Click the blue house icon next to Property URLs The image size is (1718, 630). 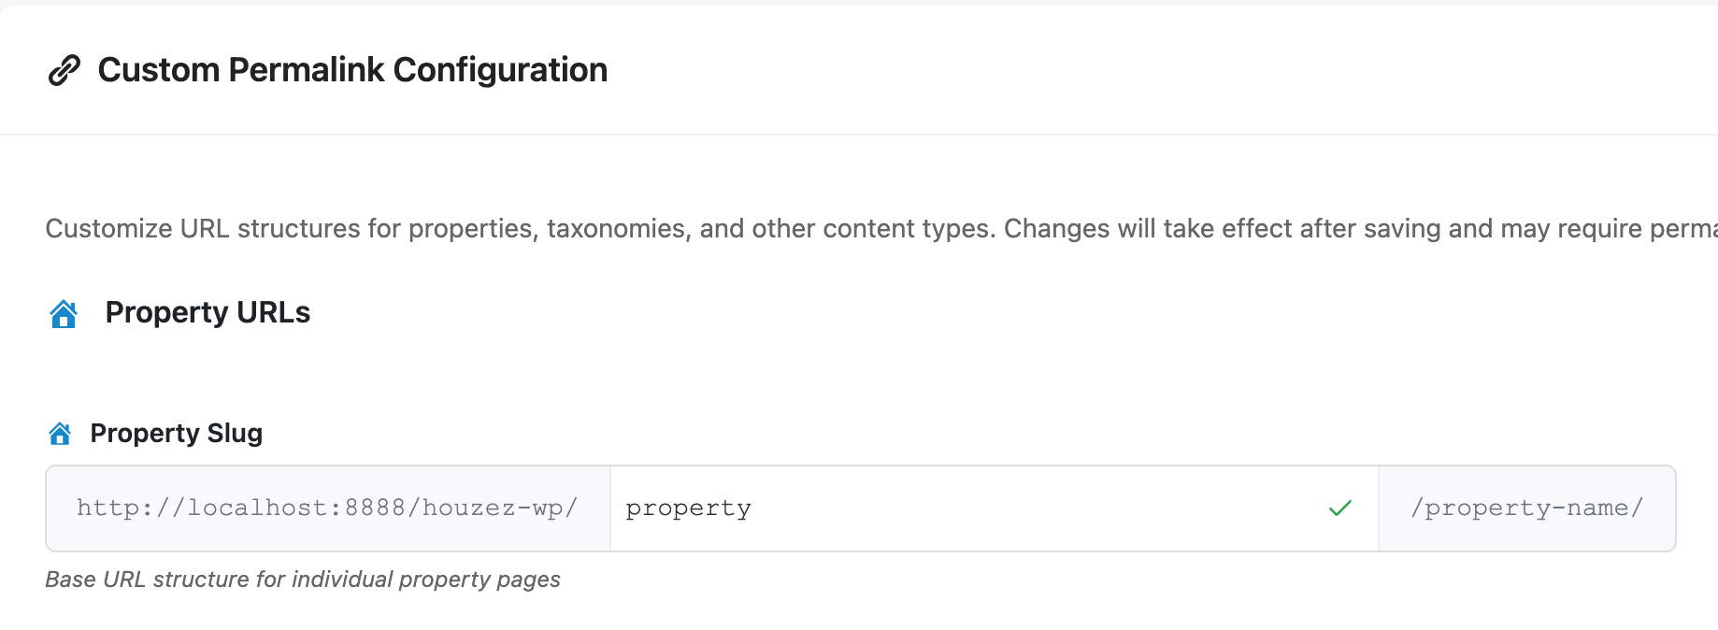[x=64, y=314]
